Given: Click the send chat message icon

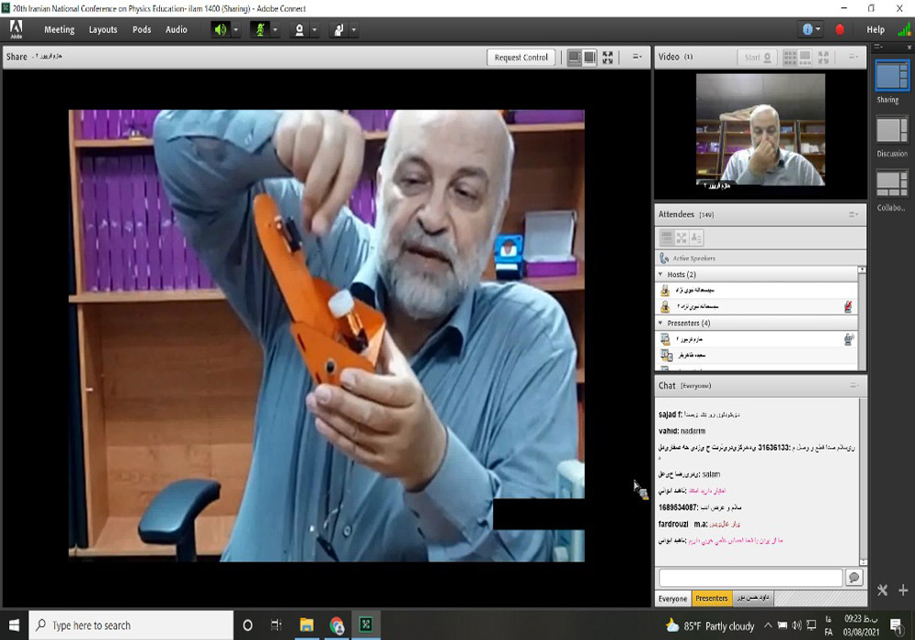Looking at the screenshot, I should click(x=854, y=578).
